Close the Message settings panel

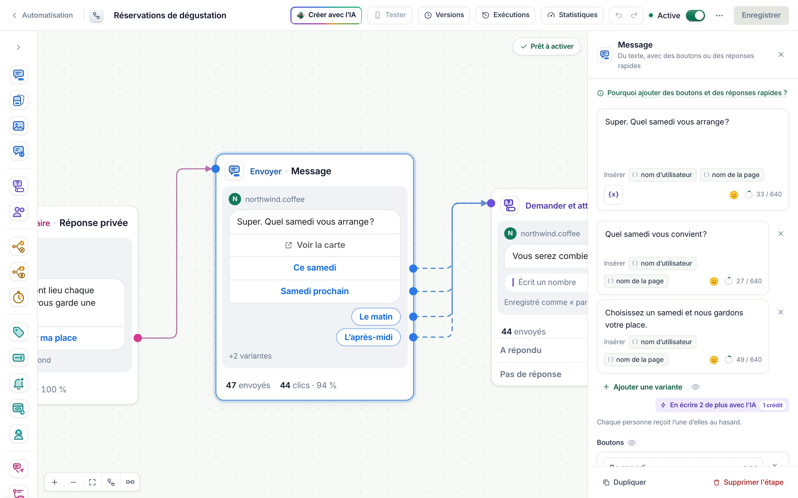click(x=781, y=55)
